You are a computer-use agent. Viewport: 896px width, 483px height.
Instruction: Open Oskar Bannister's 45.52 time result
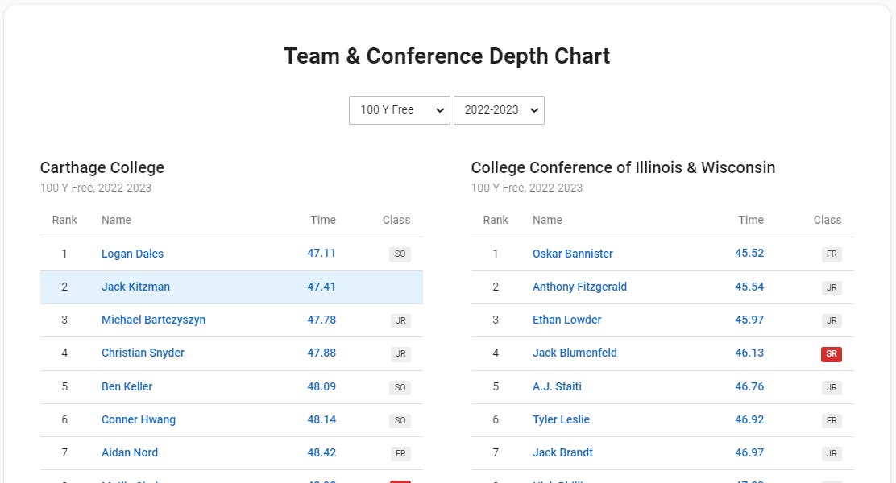(749, 253)
